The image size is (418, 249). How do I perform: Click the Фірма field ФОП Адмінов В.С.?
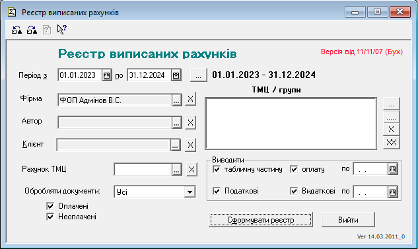(115, 100)
